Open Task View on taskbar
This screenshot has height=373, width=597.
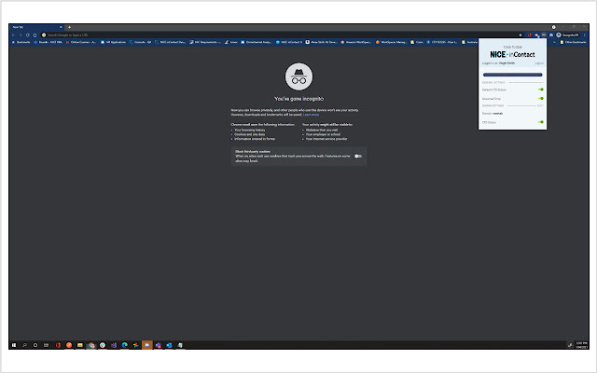pos(46,345)
